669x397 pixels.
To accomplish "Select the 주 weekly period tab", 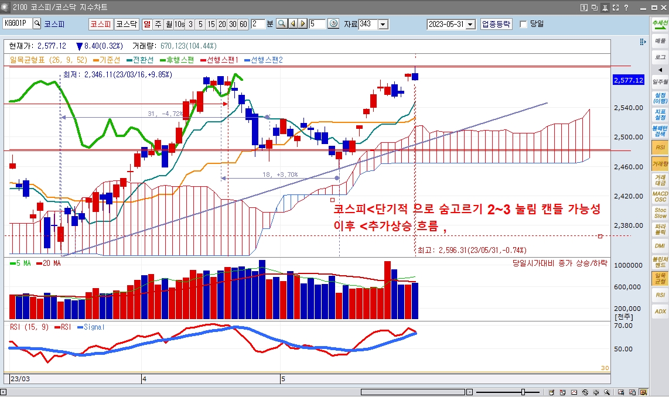I will coord(158,24).
